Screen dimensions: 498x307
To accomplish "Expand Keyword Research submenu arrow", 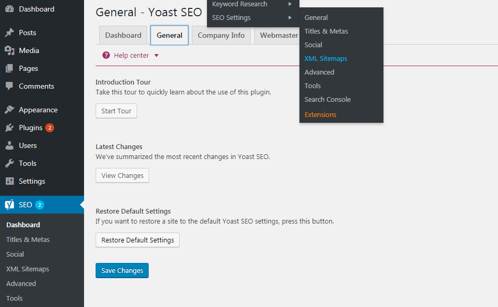I will [x=289, y=4].
